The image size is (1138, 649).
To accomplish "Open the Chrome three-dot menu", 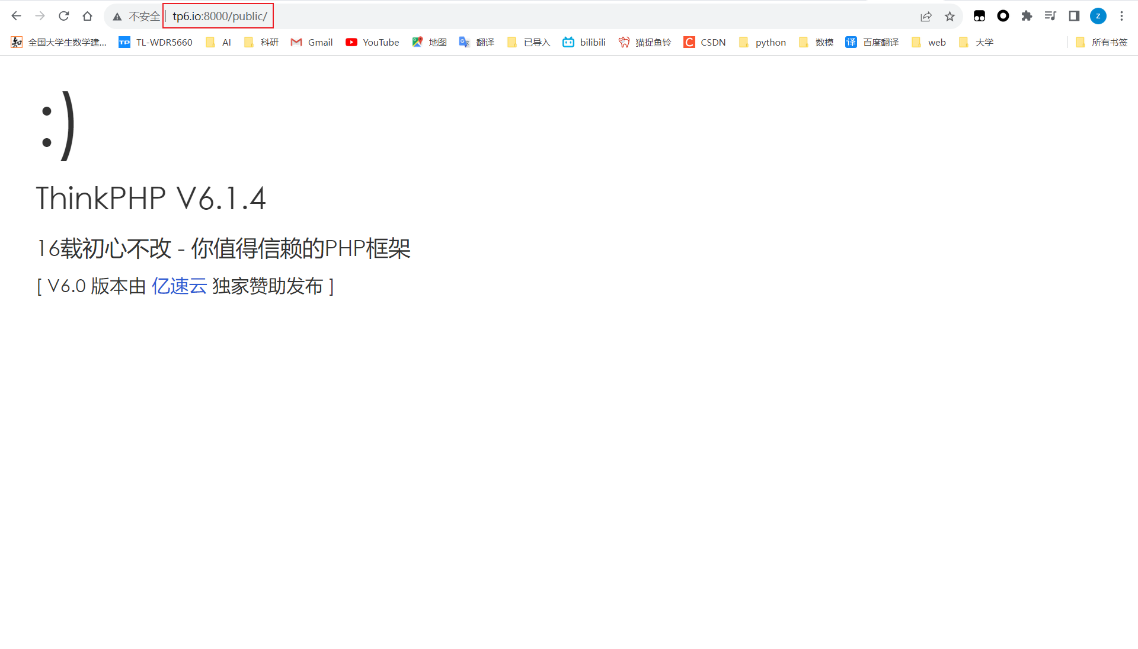I will click(1121, 16).
